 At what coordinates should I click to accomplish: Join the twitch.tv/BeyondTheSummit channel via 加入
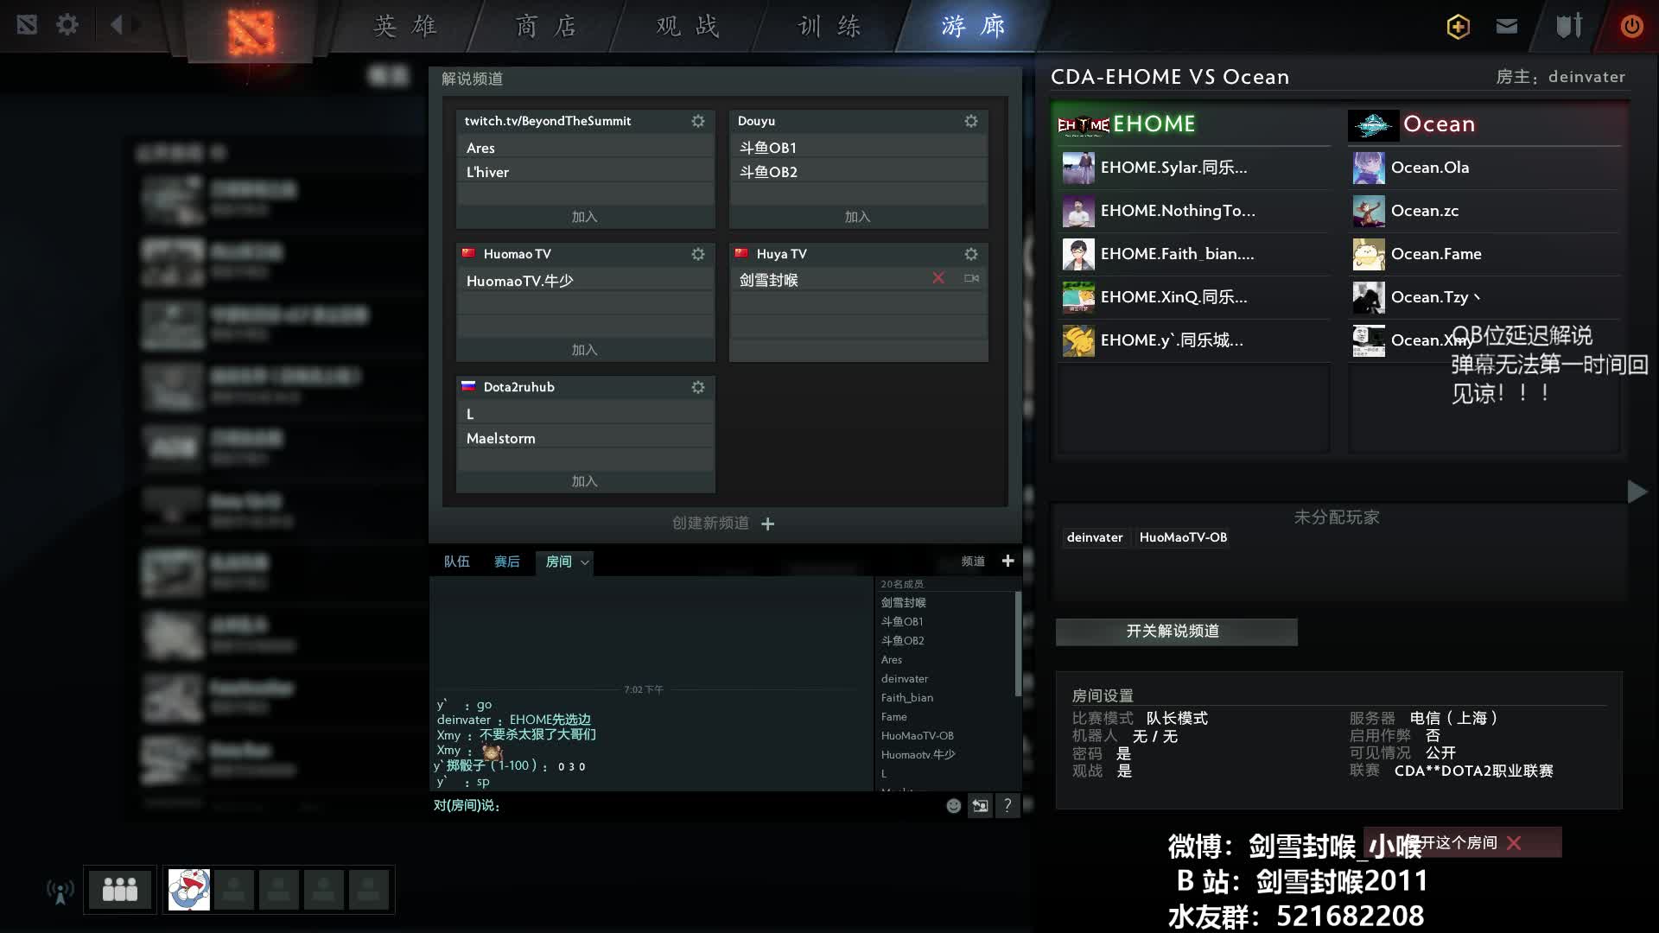pyautogui.click(x=585, y=217)
